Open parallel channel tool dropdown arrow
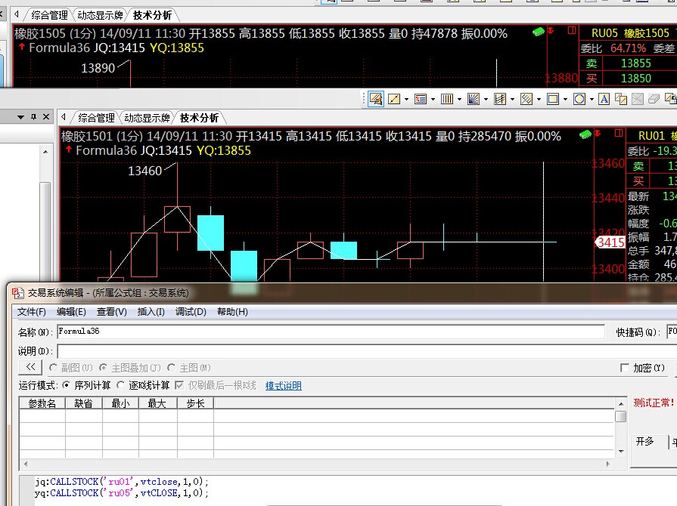 [513, 100]
